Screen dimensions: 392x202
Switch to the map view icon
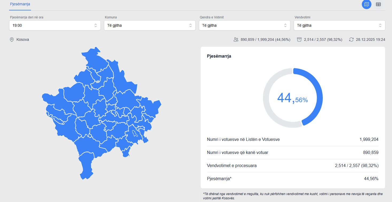(366, 4)
